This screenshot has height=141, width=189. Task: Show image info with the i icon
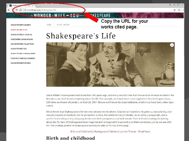(172, 45)
